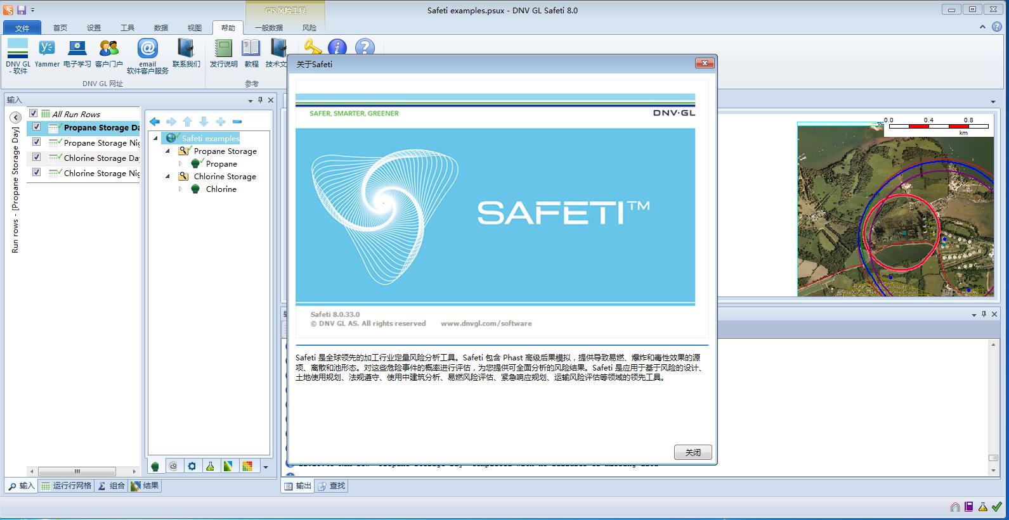1009x520 pixels.
Task: Click the blue info About icon
Action: click(x=337, y=48)
